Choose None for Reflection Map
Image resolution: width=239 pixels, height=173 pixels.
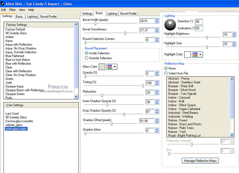166,68
